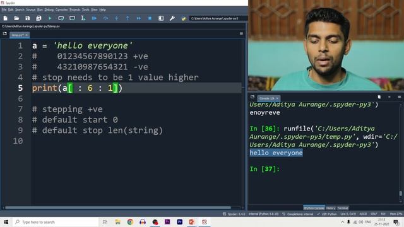Run selection or current line icon

click(x=83, y=18)
